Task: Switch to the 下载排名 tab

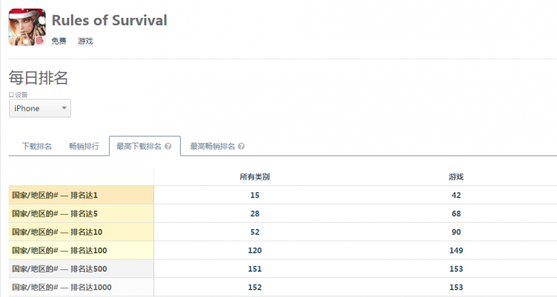Action: tap(37, 147)
